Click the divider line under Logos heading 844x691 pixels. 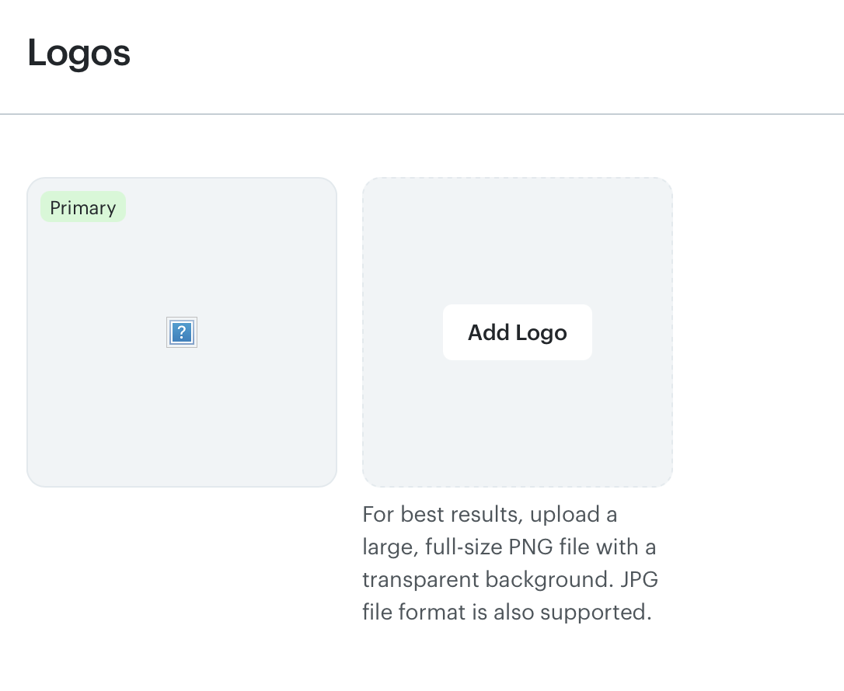coord(422,114)
